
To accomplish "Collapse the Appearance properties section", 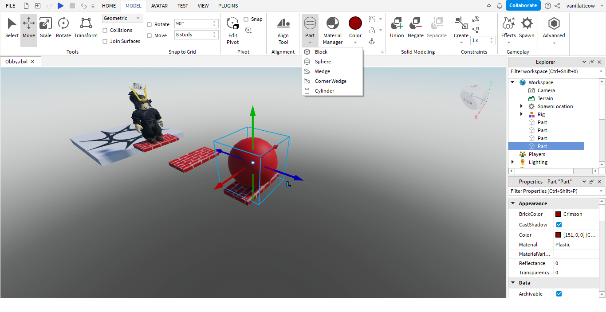I will coord(513,203).
